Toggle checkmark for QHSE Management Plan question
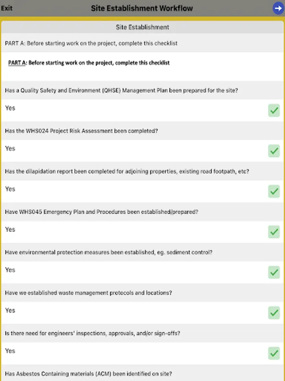The height and width of the screenshot is (381, 285). [x=274, y=110]
